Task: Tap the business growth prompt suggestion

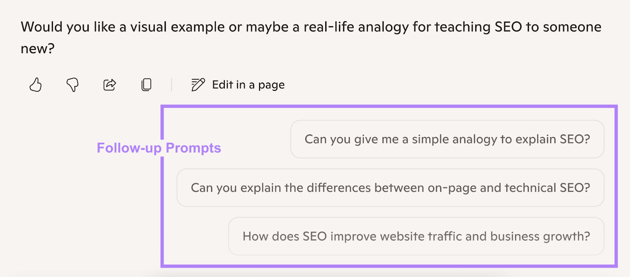Action: (x=416, y=236)
